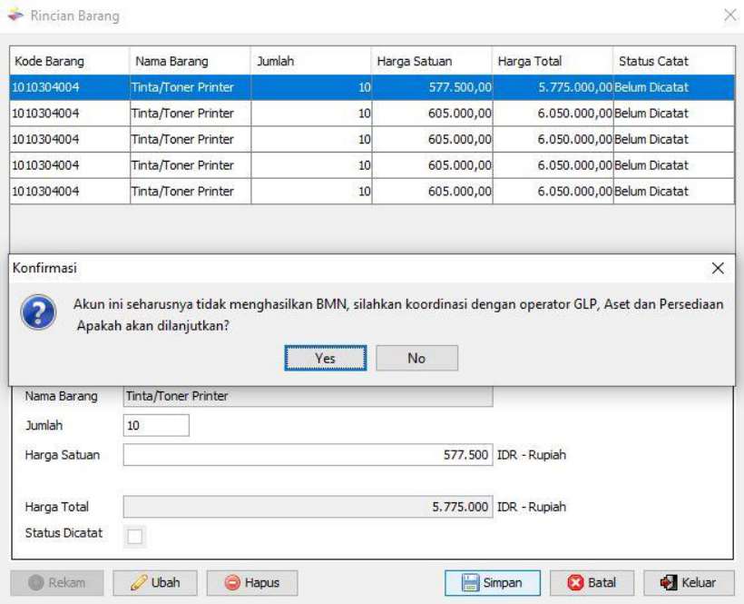Click the Jumlah input field
The width and height of the screenshot is (744, 604).
156,425
